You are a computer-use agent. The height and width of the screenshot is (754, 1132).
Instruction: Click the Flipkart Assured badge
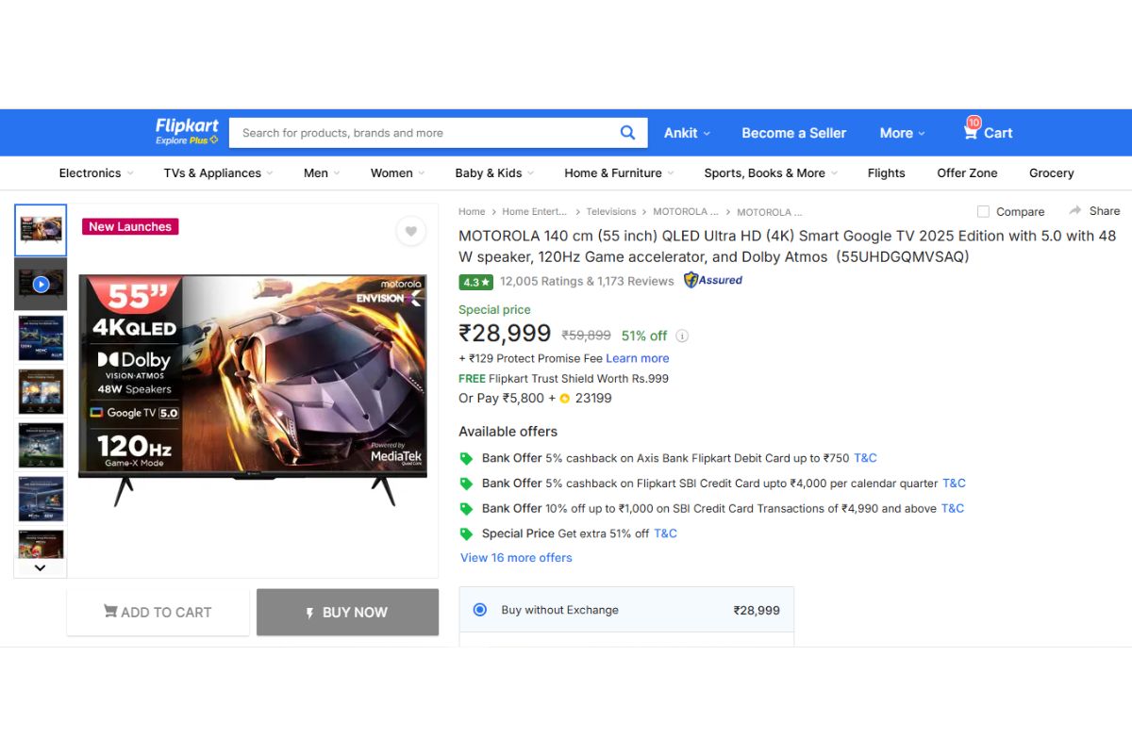tap(712, 280)
